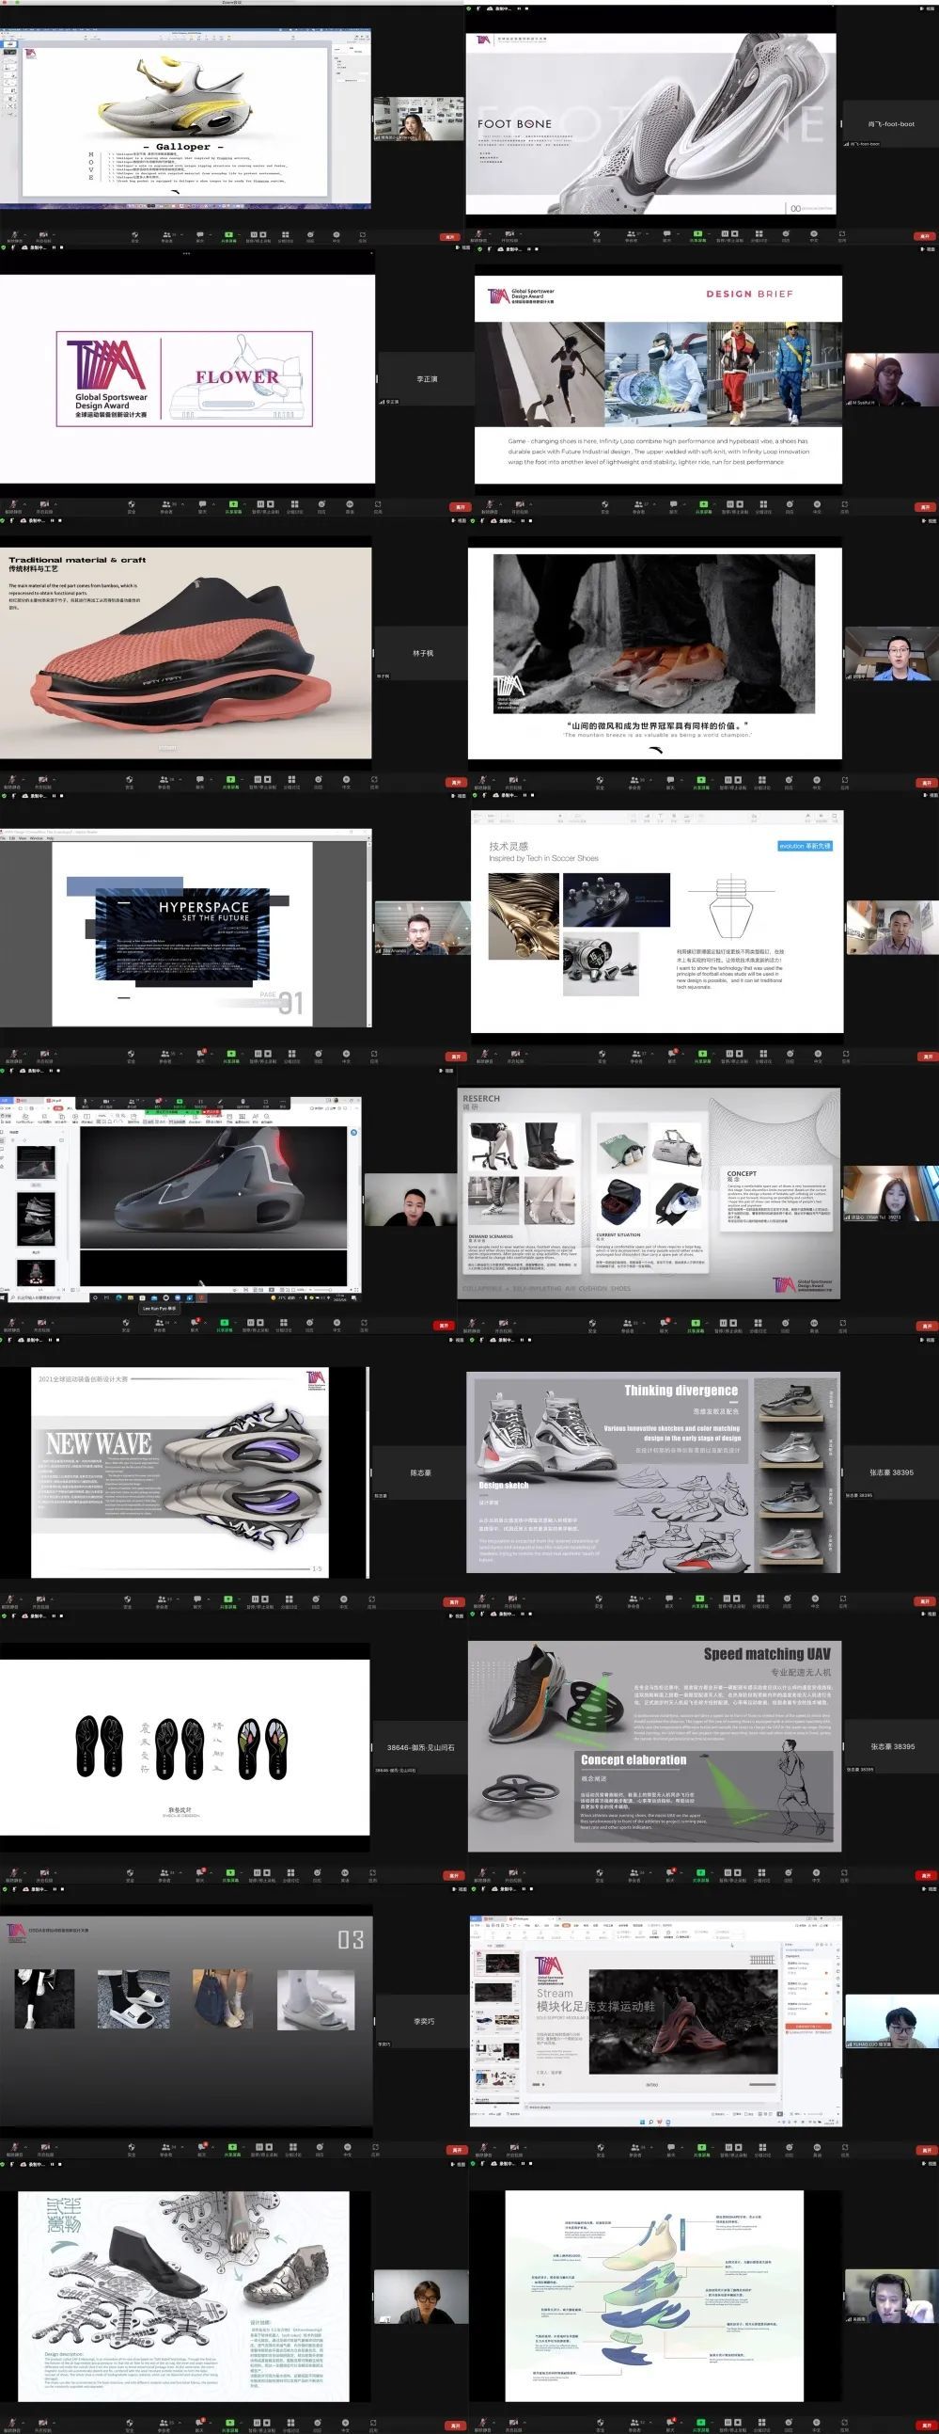This screenshot has height=2434, width=939.
Task: Select second slide thumbnail beside grey sneaker
Action: pos(36,1218)
